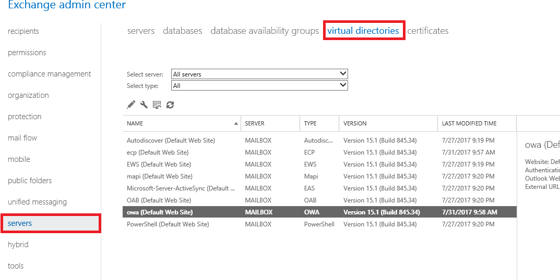This screenshot has height=280, width=560.
Task: Select ecp (Default Web Site) row
Action: pyautogui.click(x=319, y=152)
